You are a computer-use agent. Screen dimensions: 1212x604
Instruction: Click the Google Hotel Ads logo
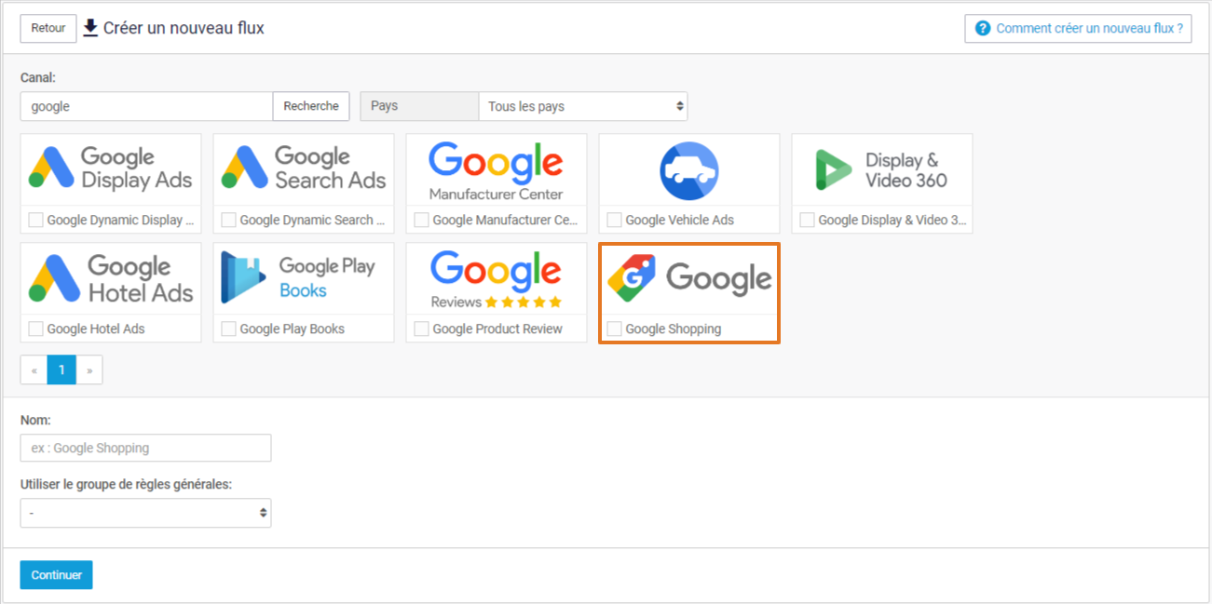[111, 278]
